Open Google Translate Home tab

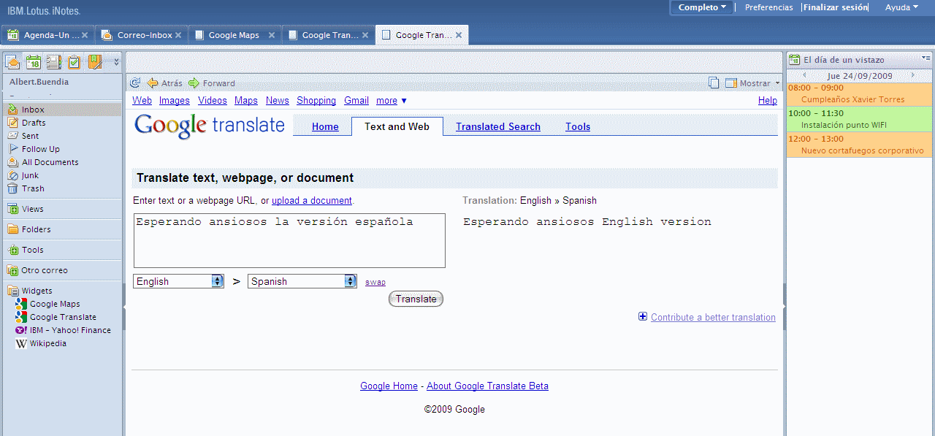325,126
